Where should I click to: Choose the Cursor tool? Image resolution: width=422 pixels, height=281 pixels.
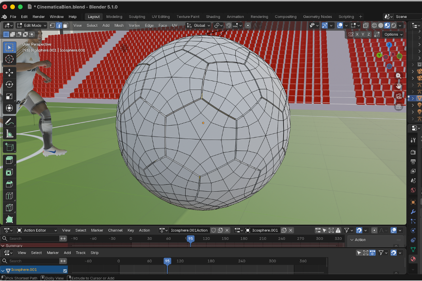tap(9, 59)
